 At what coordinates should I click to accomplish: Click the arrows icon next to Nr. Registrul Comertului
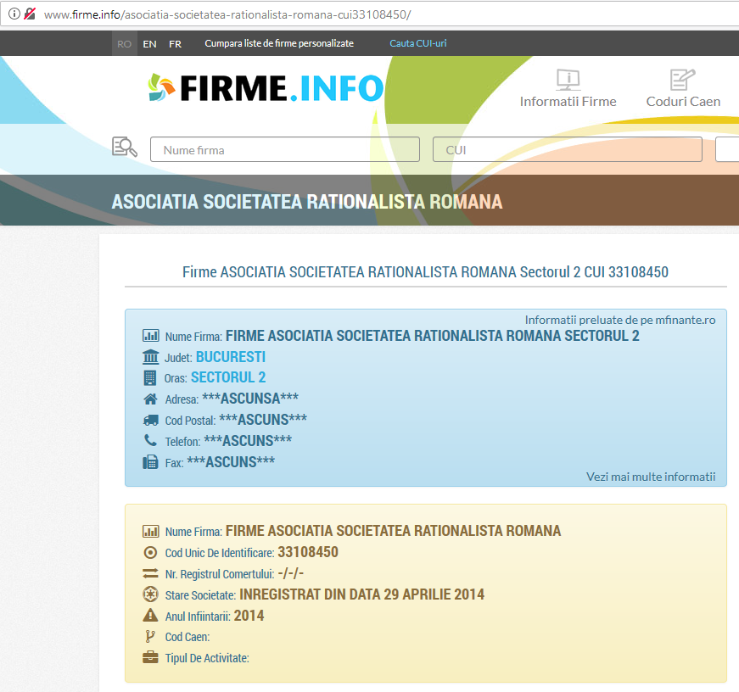pyautogui.click(x=150, y=573)
